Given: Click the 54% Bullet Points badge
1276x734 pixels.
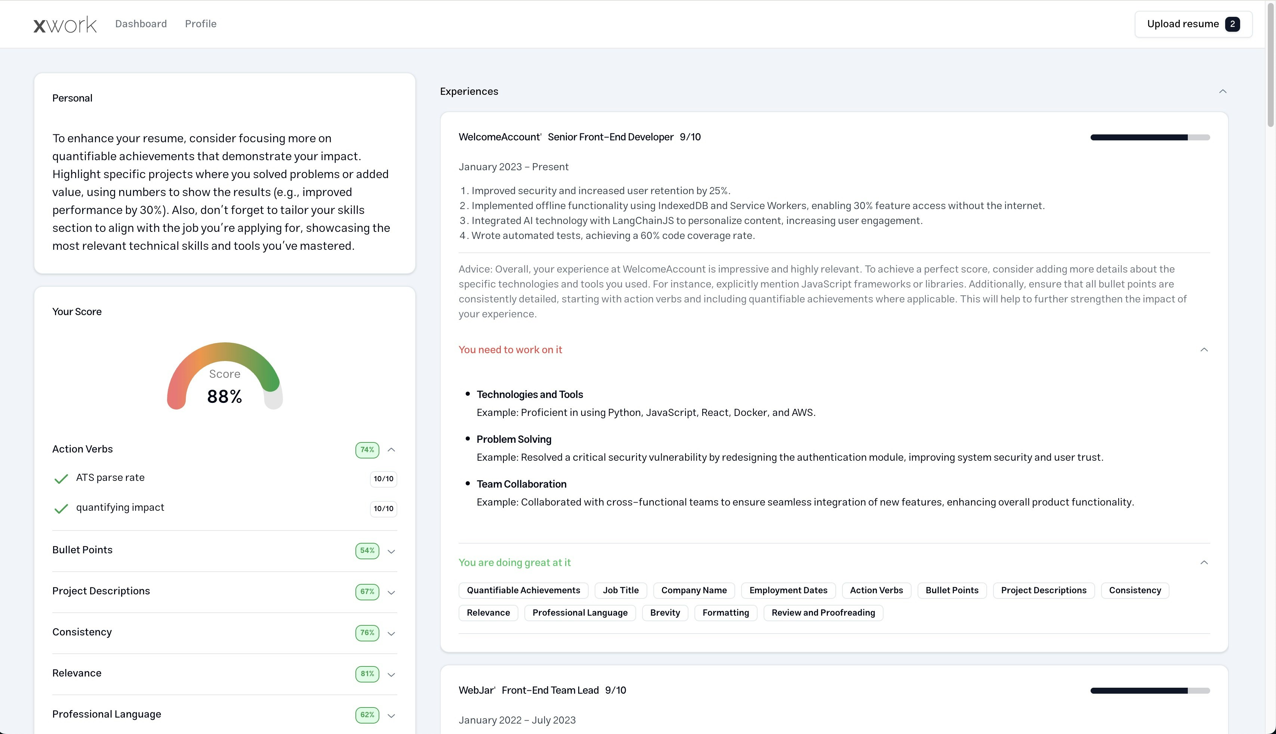Looking at the screenshot, I should point(367,550).
